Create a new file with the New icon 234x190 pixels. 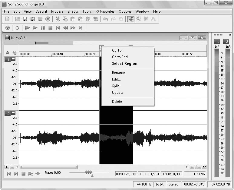(8, 19)
